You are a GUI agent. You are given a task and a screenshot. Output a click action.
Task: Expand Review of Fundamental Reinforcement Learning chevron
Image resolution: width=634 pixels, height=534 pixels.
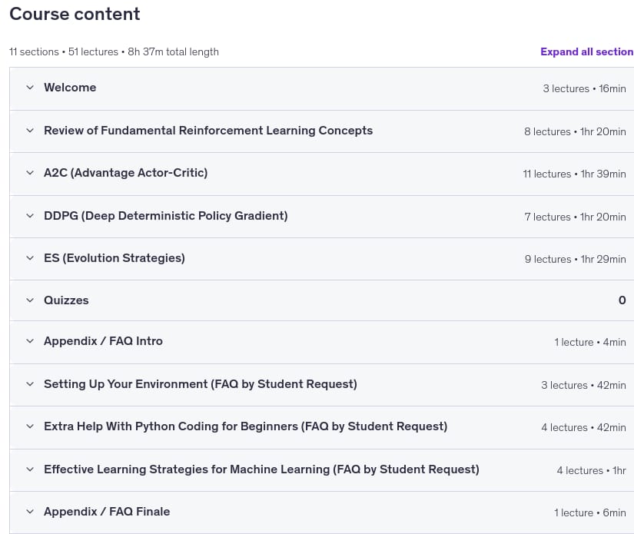(30, 130)
